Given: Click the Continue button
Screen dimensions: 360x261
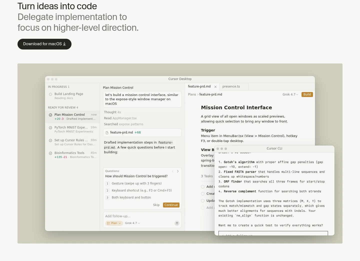Looking at the screenshot, I should point(171,205).
